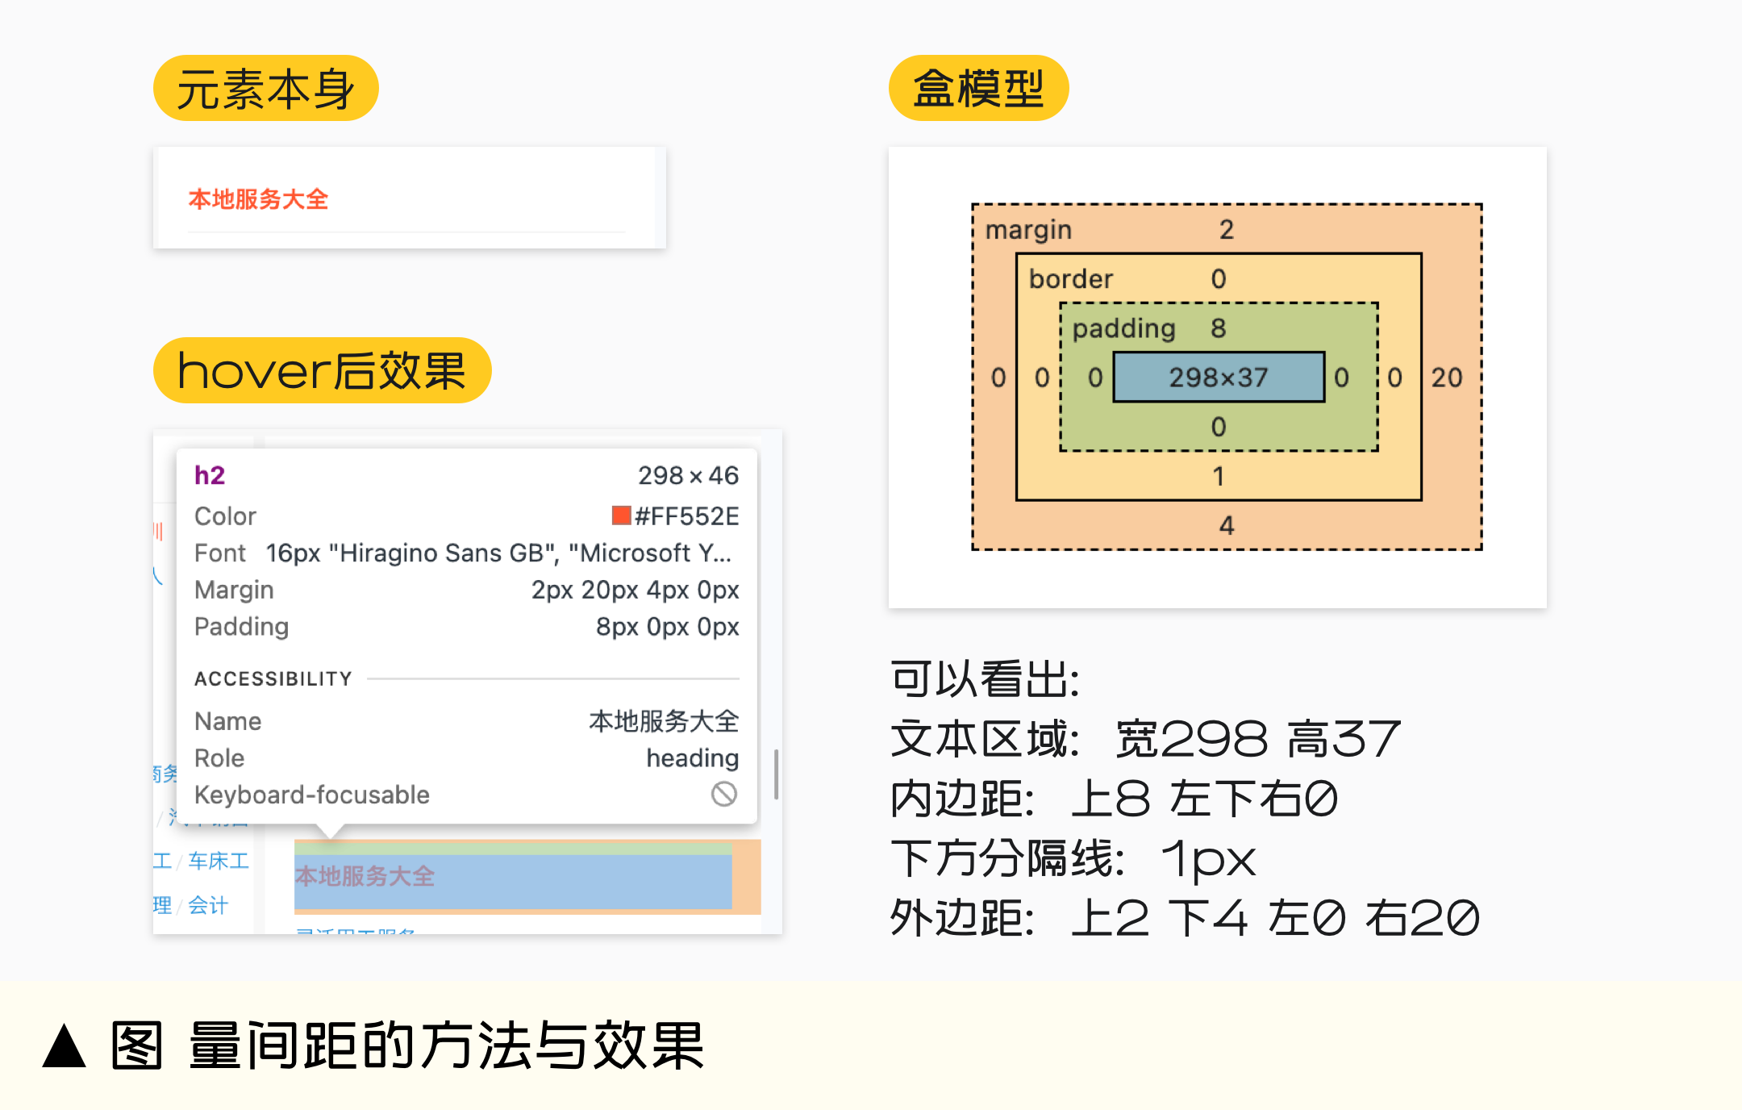
Task: Click the vertical scrollbar beside tooltip
Action: pyautogui.click(x=776, y=774)
